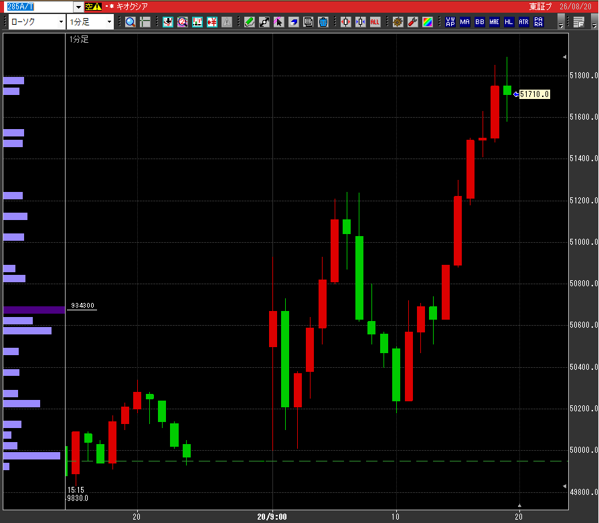
Task: Click the dark purple highest volume bar
Action: 34,310
